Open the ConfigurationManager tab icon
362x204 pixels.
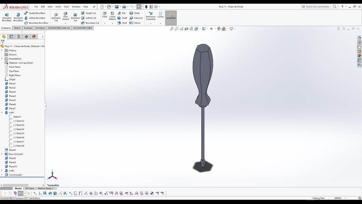[x=19, y=37]
